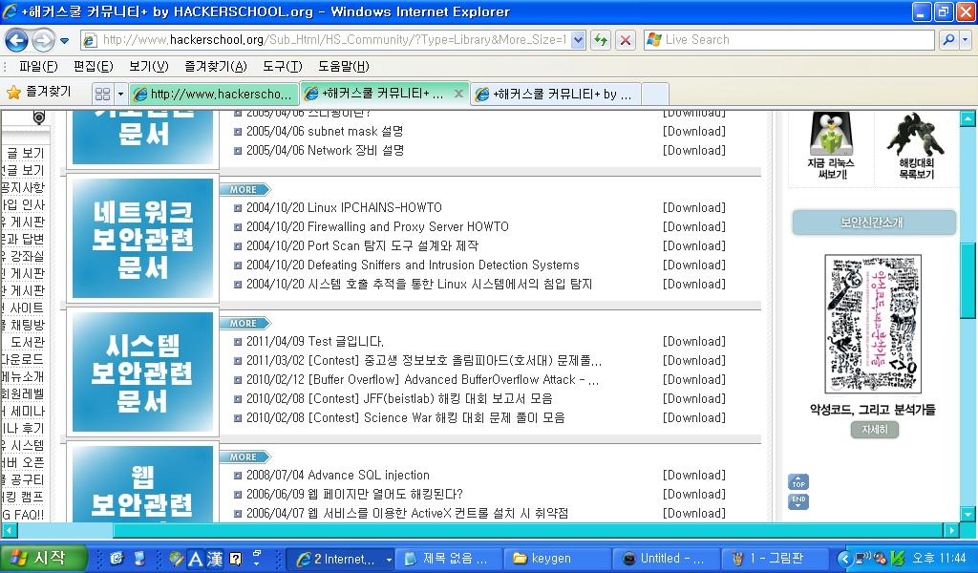The image size is (978, 573).
Task: Click the red Stop loading icon
Action: [626, 40]
